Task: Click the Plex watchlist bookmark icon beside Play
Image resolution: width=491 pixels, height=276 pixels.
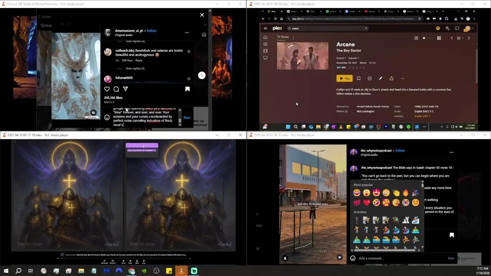Action: (x=359, y=78)
